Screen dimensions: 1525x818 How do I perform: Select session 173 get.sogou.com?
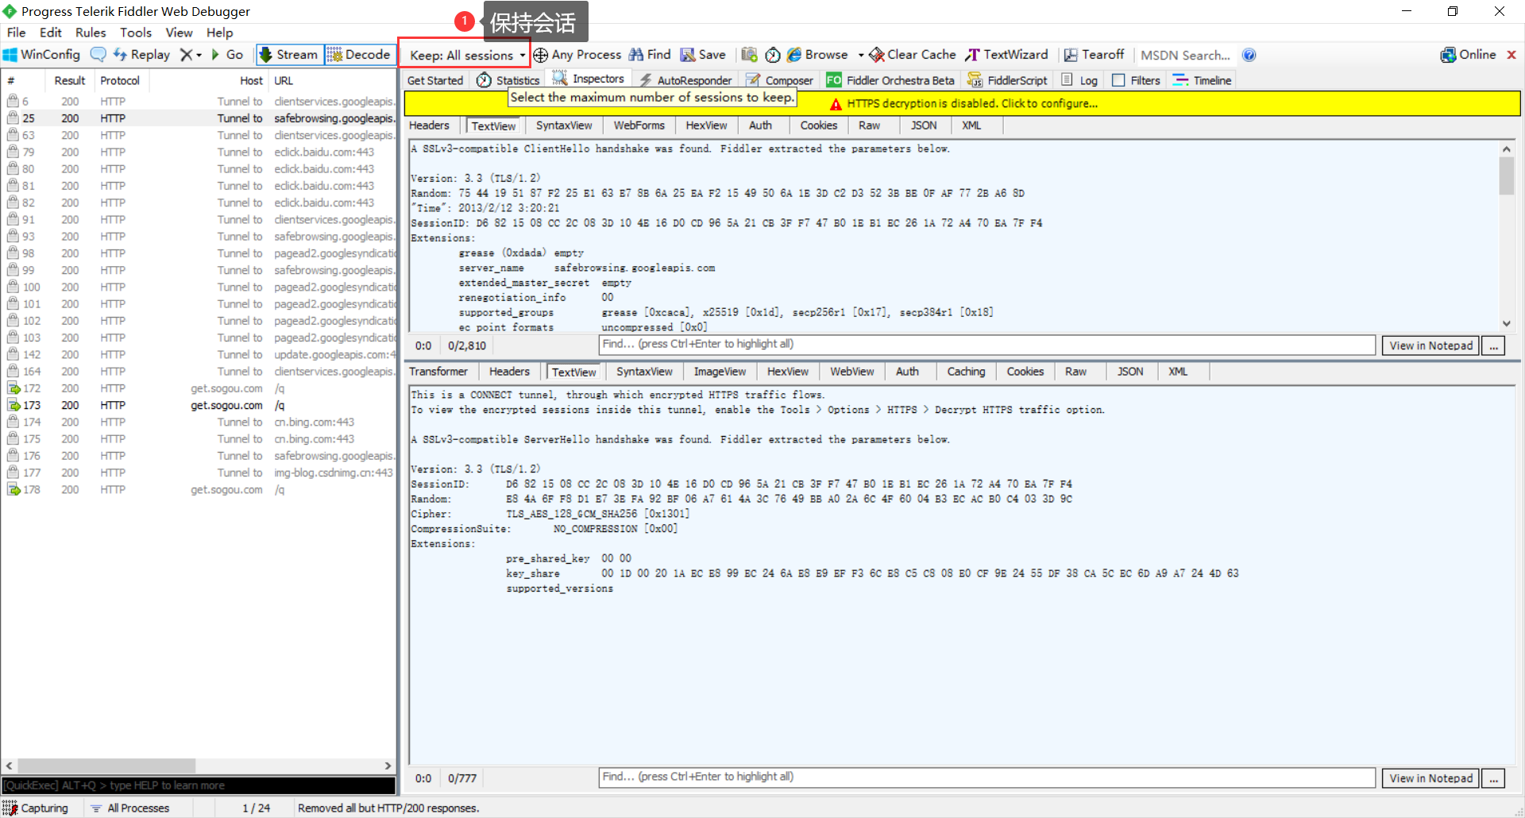click(x=199, y=405)
